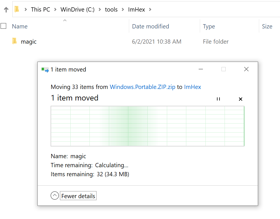Sort by Date modified column header
This screenshot has width=280, height=219.
(x=151, y=26)
